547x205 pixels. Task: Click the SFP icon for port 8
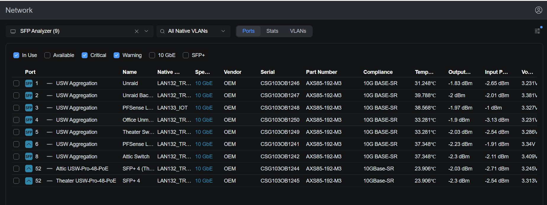[x=29, y=157]
